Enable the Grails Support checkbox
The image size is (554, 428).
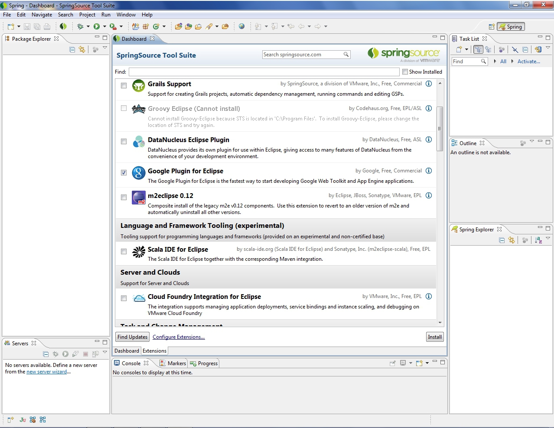(124, 85)
